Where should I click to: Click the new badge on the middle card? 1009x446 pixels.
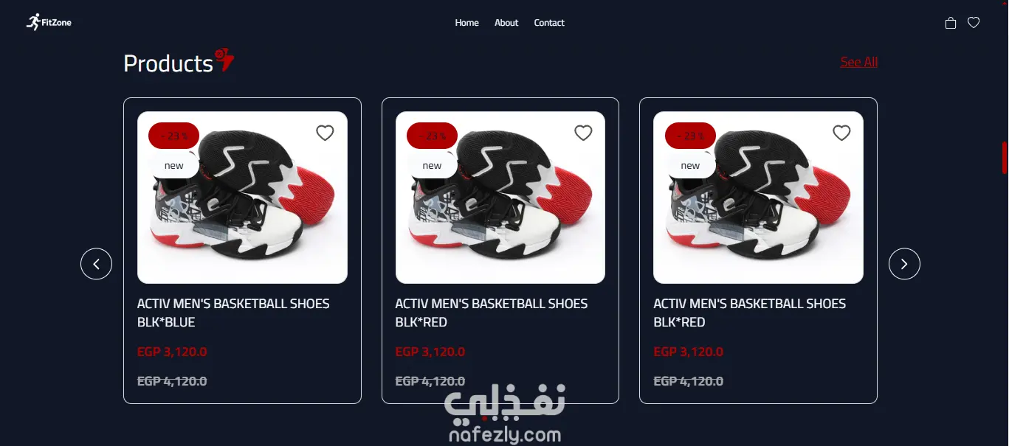pos(432,165)
